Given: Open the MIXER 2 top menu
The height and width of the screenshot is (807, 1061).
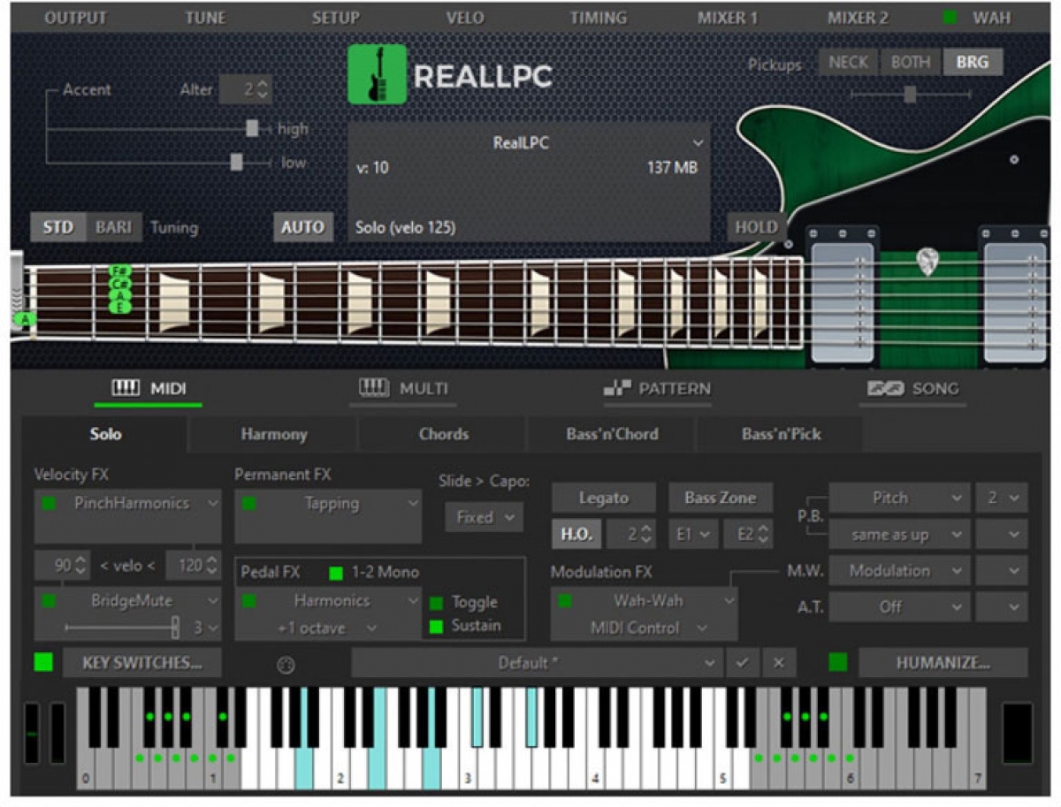Looking at the screenshot, I should click(858, 18).
